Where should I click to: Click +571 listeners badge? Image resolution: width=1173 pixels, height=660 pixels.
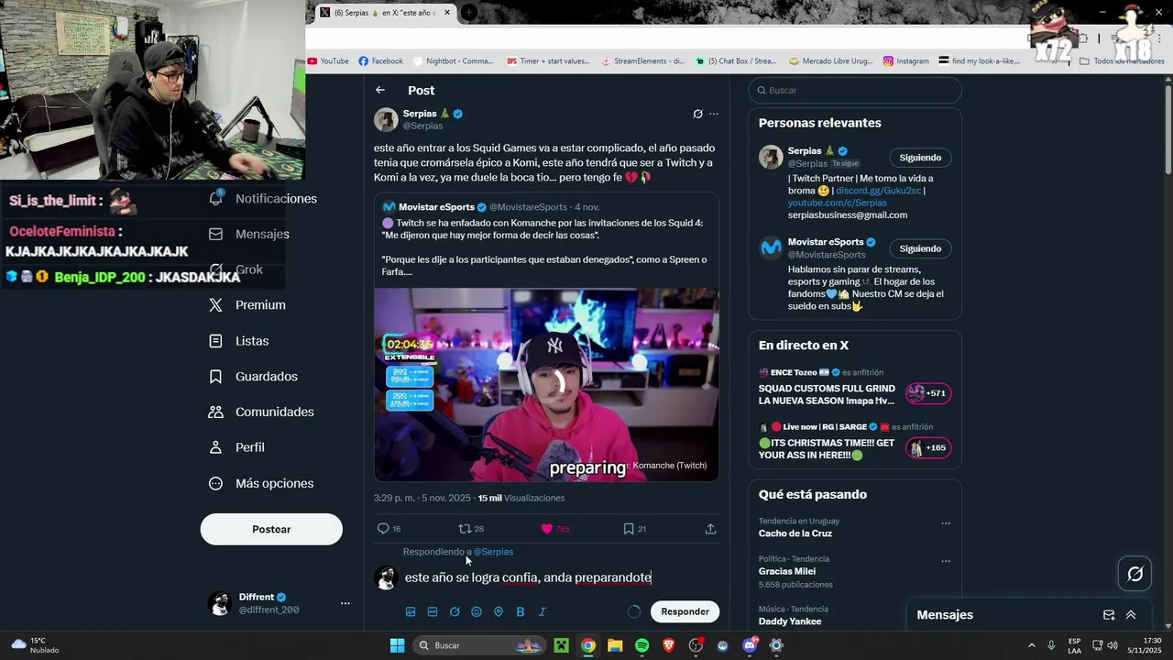(928, 393)
